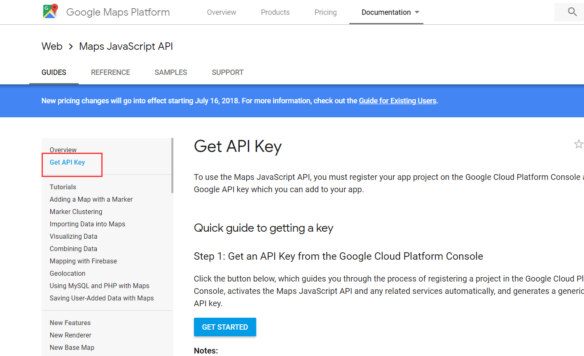Open the Pricing navigation item
Screen dimensions: 584x356
(x=325, y=12)
